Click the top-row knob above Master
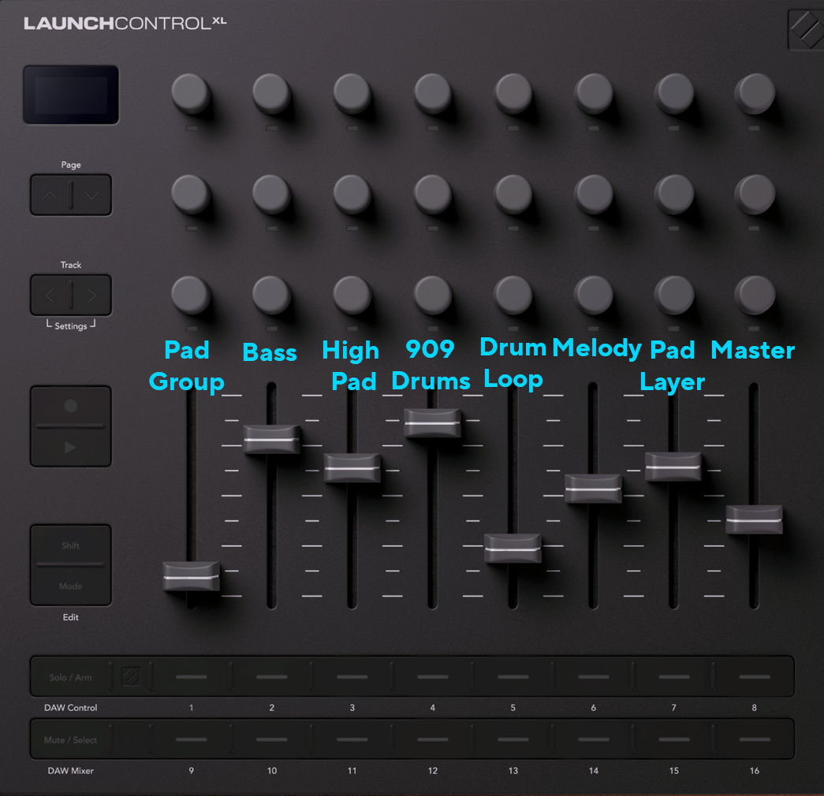Image resolution: width=824 pixels, height=796 pixels. pyautogui.click(x=755, y=94)
